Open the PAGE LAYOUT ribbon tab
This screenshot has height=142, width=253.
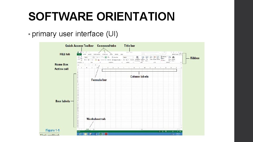[x=97, y=54]
